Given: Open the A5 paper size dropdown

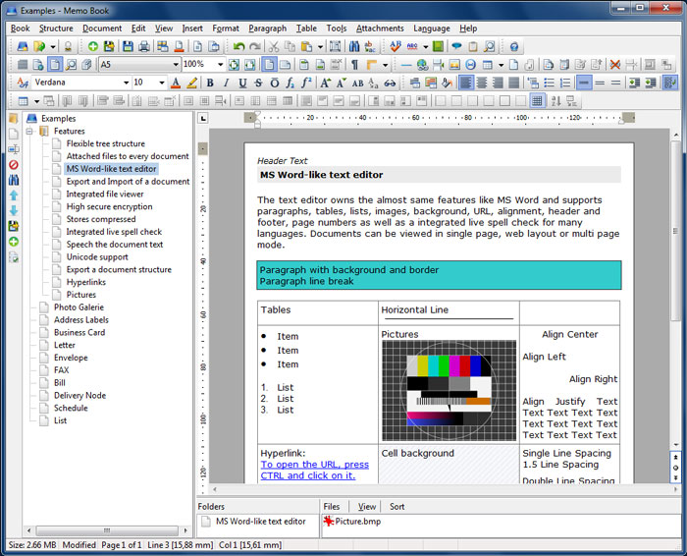Looking at the screenshot, I should [176, 65].
